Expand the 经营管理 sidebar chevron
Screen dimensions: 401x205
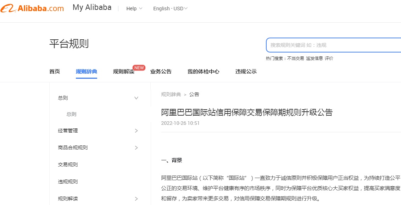coord(136,131)
